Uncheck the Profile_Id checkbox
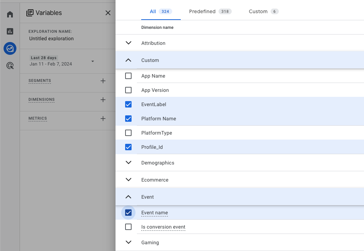Screen dimensions: 364x251 [128, 147]
